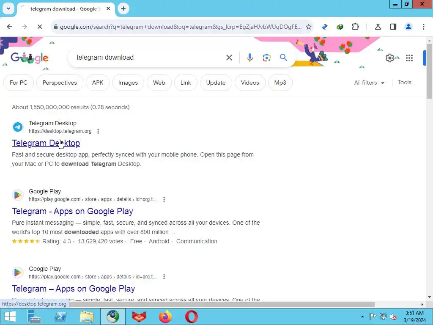The width and height of the screenshot is (433, 325).
Task: Switch to Videos results
Action: coord(250,83)
